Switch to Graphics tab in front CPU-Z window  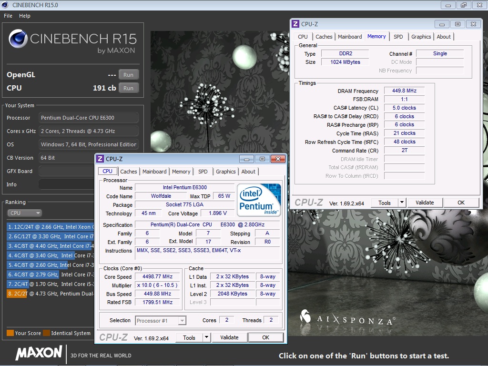click(x=225, y=172)
